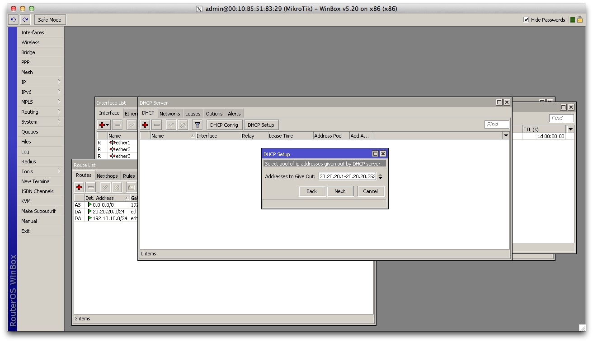
Task: Click the minus remove icon in DHCP Server
Action: click(157, 125)
